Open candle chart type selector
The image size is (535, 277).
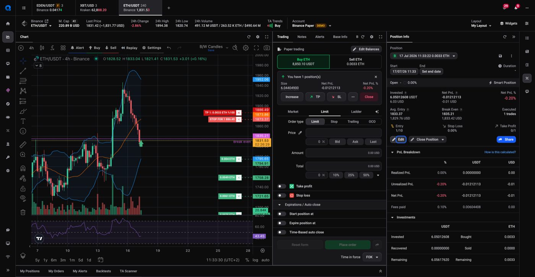pyautogui.click(x=42, y=48)
